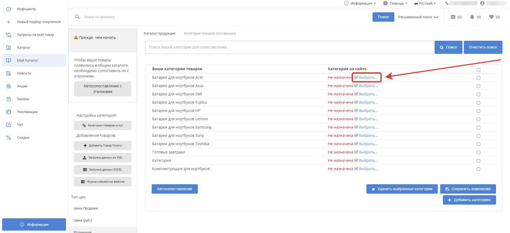Expand the Информация dropdown in top bar
This screenshot has width=510, height=233.
point(361,3)
